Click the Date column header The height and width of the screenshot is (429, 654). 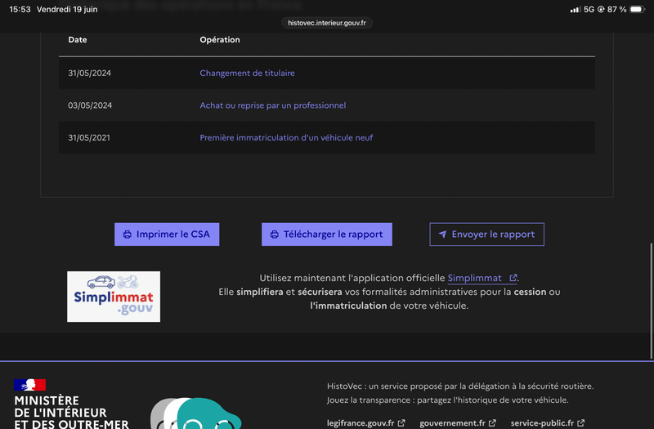pyautogui.click(x=78, y=39)
